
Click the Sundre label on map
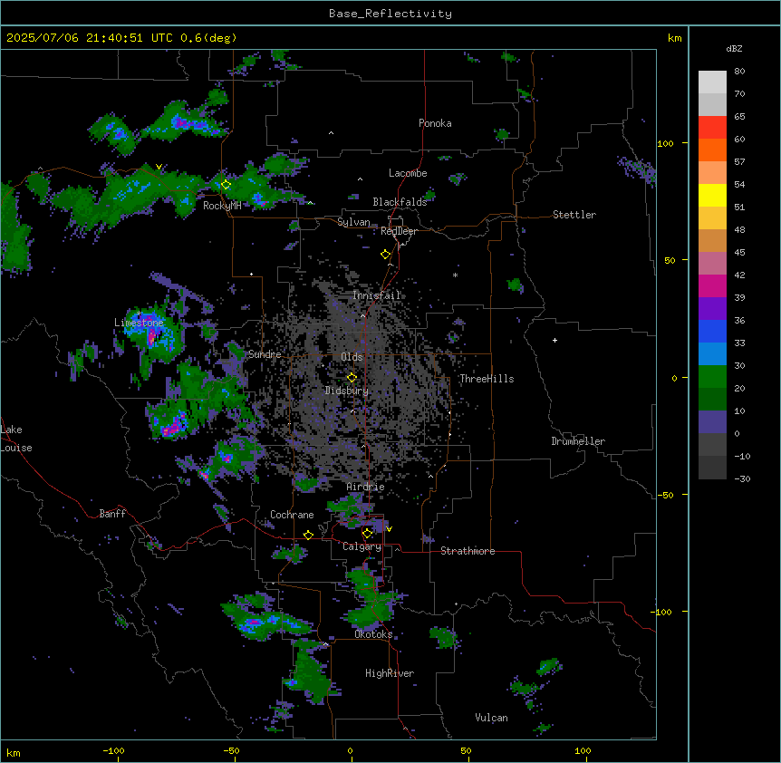point(265,354)
